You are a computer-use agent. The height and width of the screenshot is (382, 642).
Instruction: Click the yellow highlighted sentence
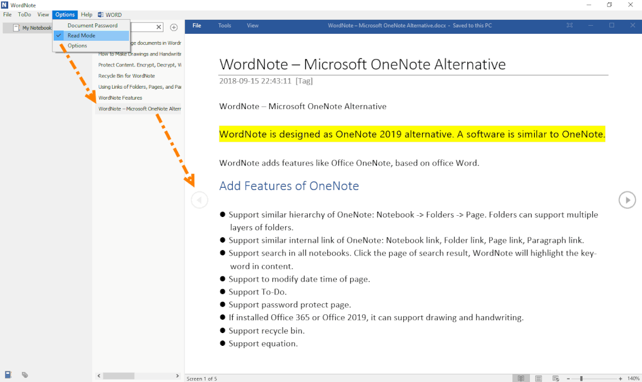point(412,134)
